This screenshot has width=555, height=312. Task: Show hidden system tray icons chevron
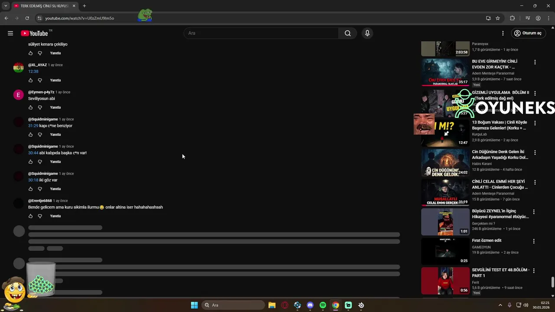click(x=500, y=305)
